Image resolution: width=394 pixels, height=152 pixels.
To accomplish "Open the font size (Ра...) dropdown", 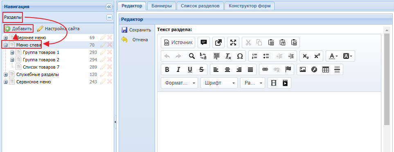I will pos(253,83).
